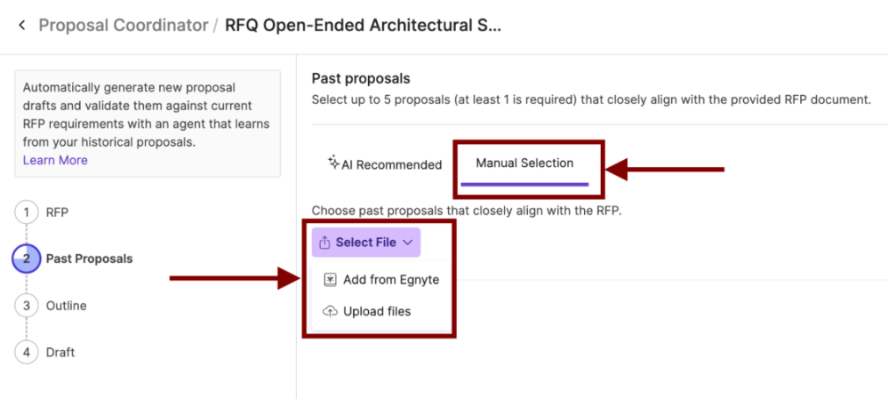Screen dimensions: 888x399
Task: Select step 3 circle for Outline
Action: click(x=26, y=306)
